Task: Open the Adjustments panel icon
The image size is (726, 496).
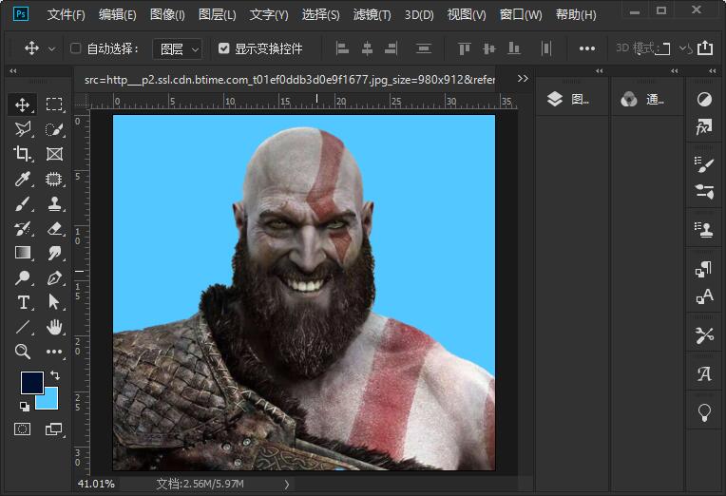Action: (704, 99)
